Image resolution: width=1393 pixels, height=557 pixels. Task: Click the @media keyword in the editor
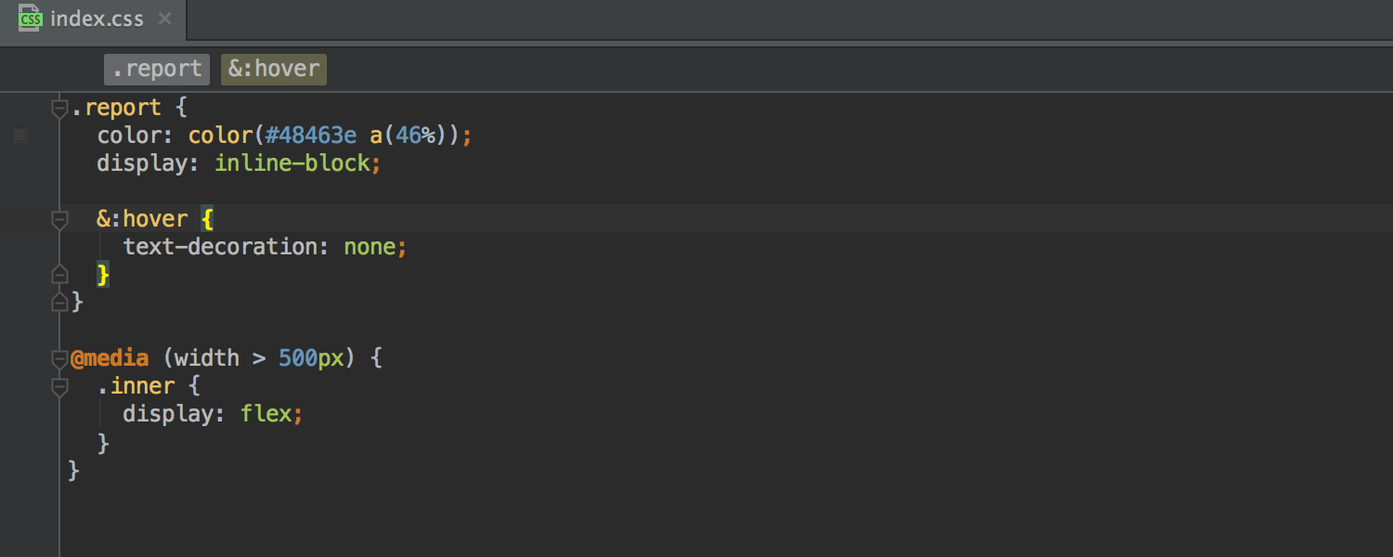pos(109,357)
